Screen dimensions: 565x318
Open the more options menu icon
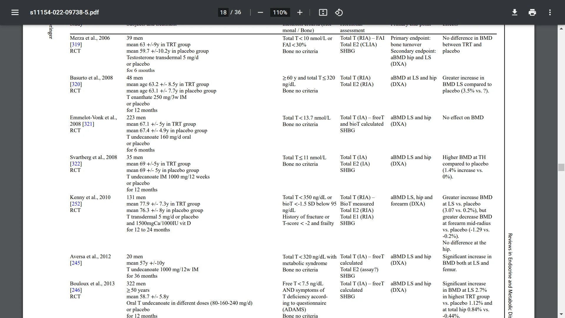pos(550,12)
